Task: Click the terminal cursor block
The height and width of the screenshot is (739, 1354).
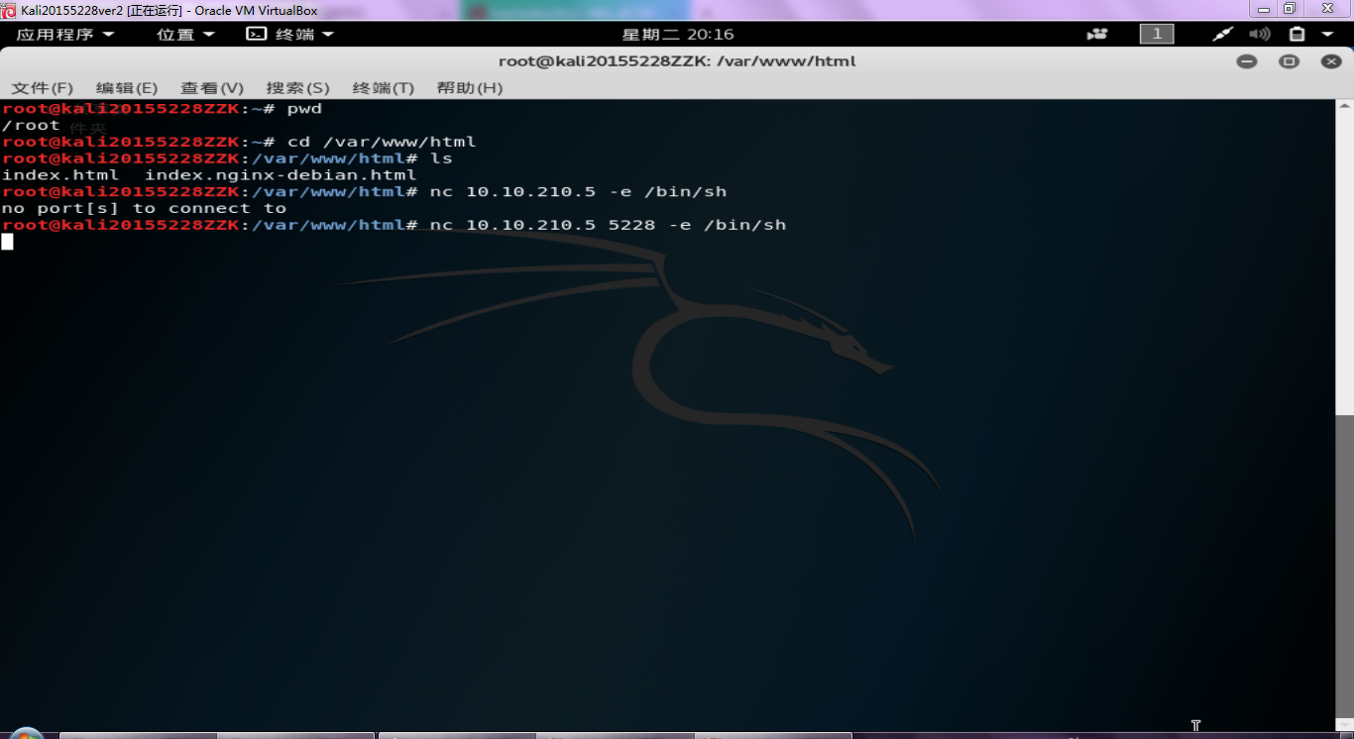Action: (x=7, y=242)
